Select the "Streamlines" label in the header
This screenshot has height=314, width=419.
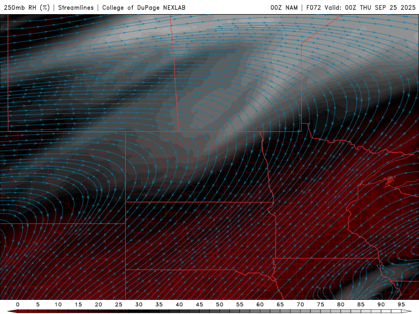(x=76, y=8)
